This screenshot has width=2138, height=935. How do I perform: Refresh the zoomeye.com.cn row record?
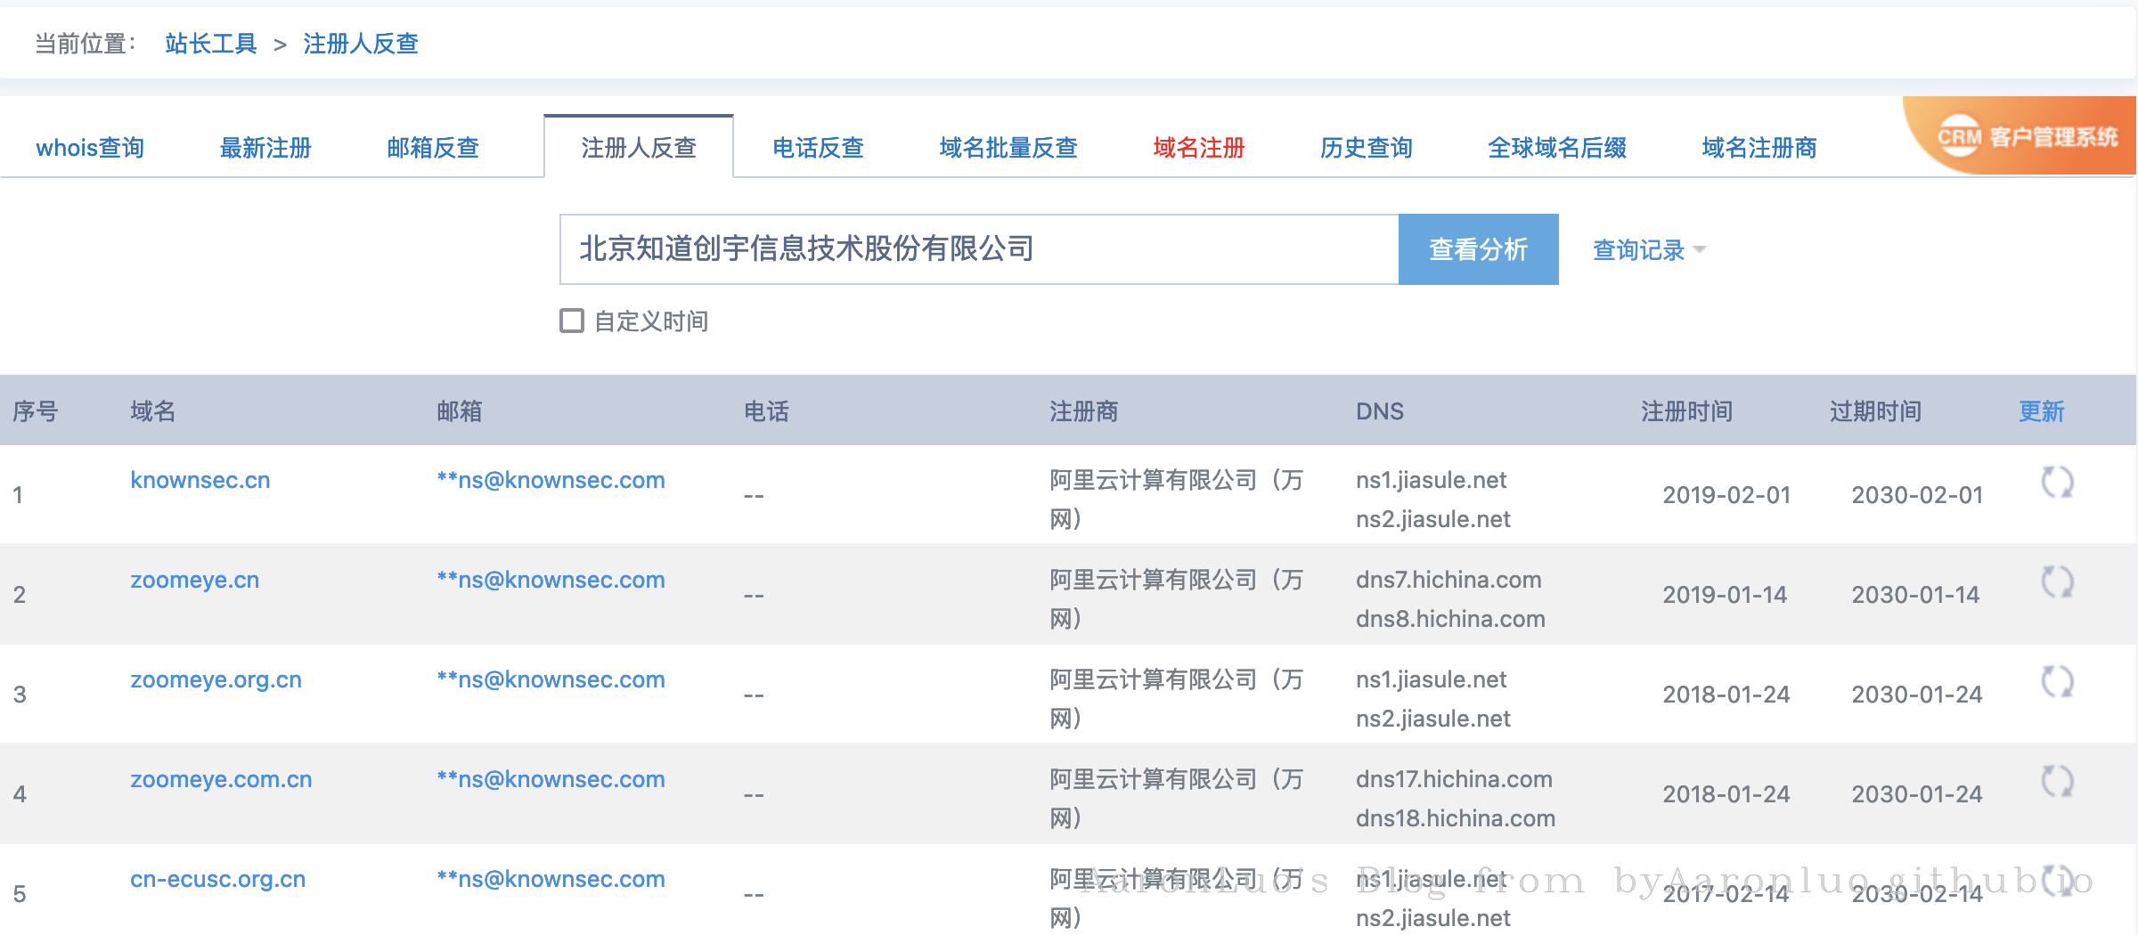pyautogui.click(x=2057, y=782)
